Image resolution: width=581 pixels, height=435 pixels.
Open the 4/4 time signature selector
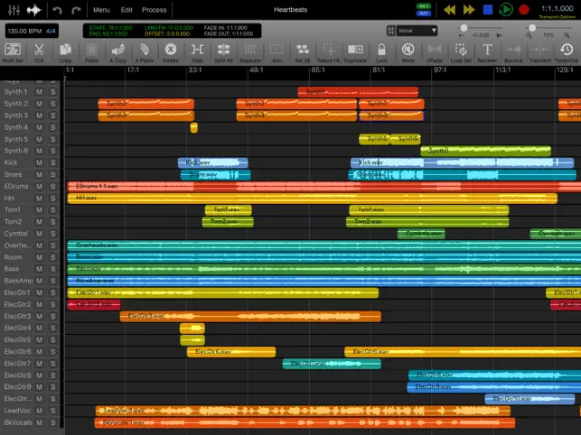pyautogui.click(x=52, y=31)
